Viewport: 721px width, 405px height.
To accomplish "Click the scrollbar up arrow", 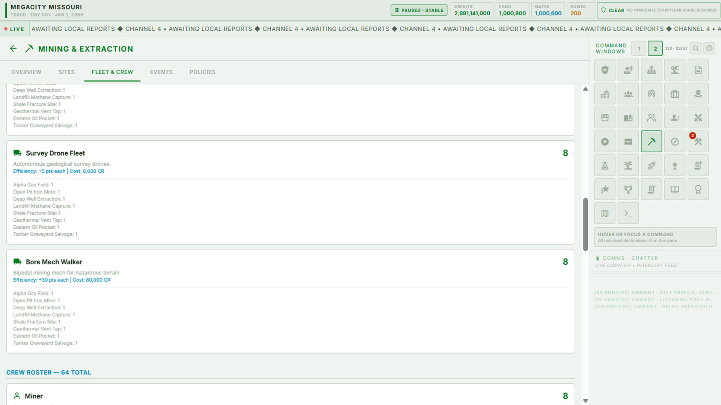I will 585,89.
